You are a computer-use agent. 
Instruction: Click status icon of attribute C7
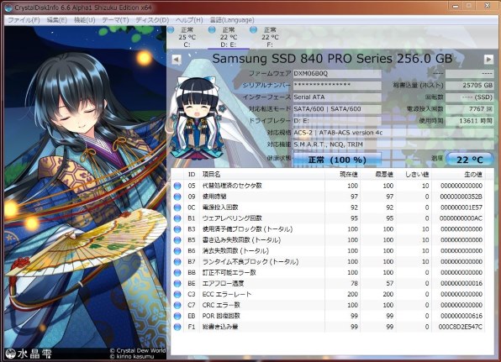click(x=177, y=305)
